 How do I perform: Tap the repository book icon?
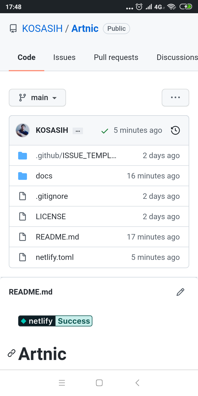tap(13, 29)
